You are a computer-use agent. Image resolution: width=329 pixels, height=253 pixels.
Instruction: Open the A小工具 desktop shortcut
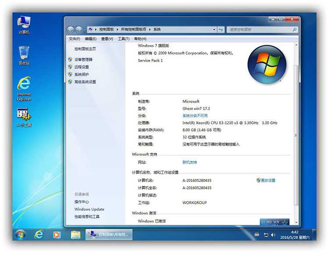click(24, 118)
